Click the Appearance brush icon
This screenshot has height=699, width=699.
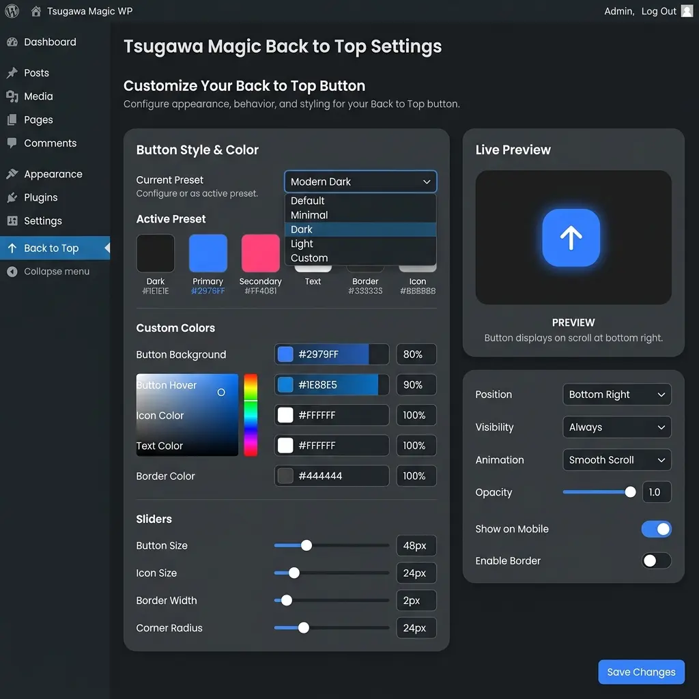point(12,174)
